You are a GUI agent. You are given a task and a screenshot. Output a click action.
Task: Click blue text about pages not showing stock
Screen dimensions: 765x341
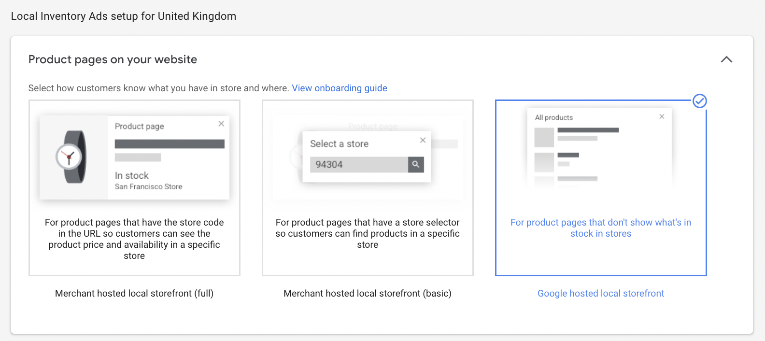(x=601, y=228)
